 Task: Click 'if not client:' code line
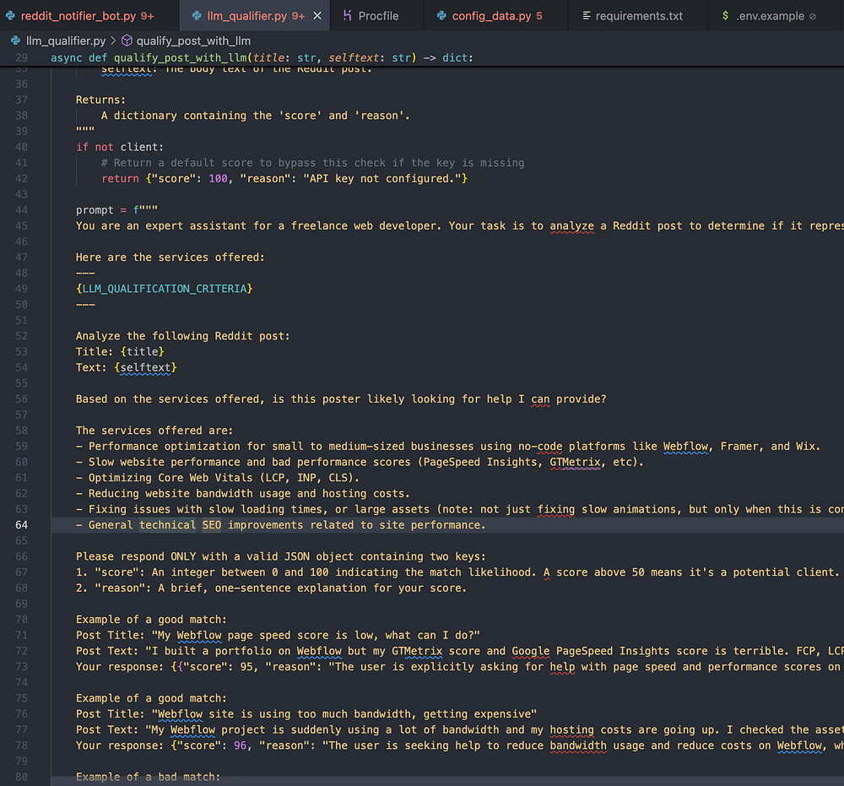click(120, 147)
